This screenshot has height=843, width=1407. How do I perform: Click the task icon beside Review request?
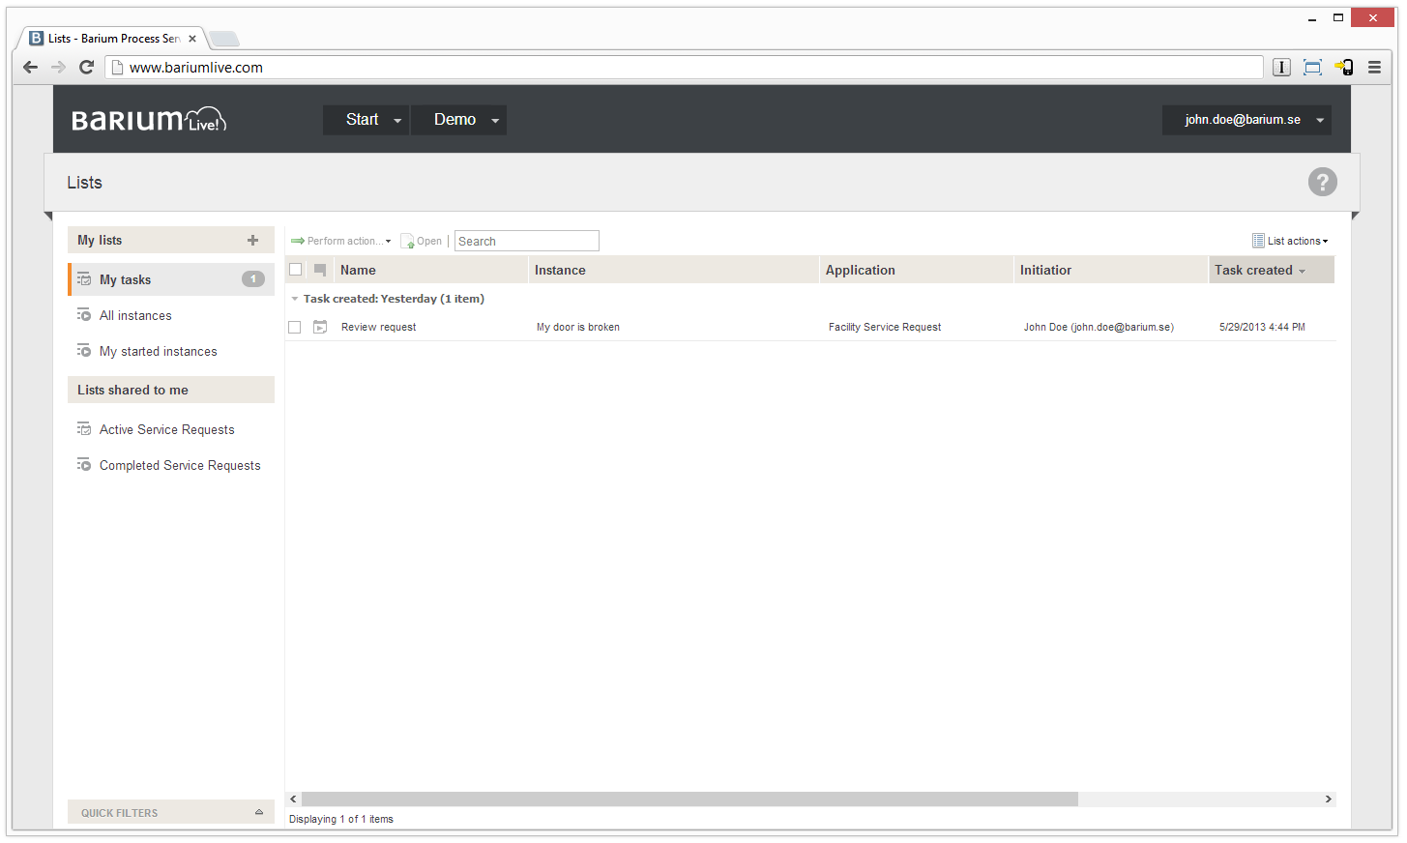(320, 328)
